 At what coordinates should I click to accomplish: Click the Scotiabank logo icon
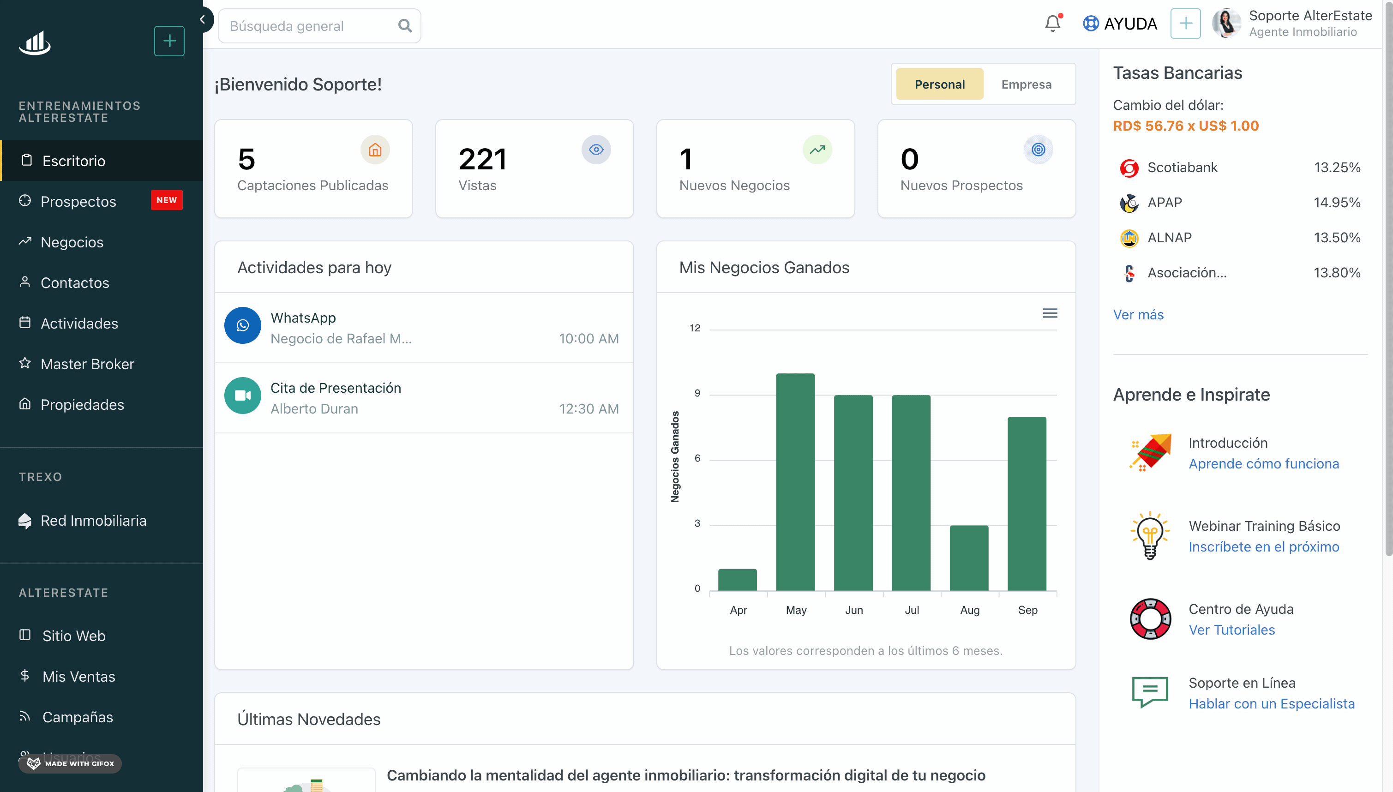point(1129,168)
